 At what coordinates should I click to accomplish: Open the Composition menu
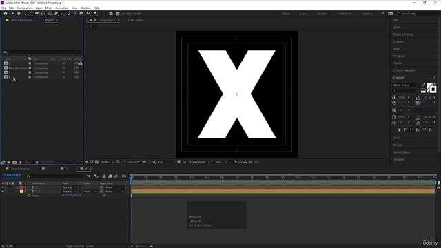(25, 8)
